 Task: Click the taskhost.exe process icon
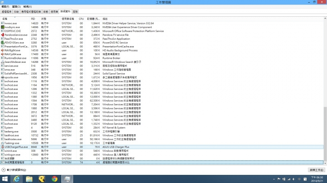click(3, 135)
